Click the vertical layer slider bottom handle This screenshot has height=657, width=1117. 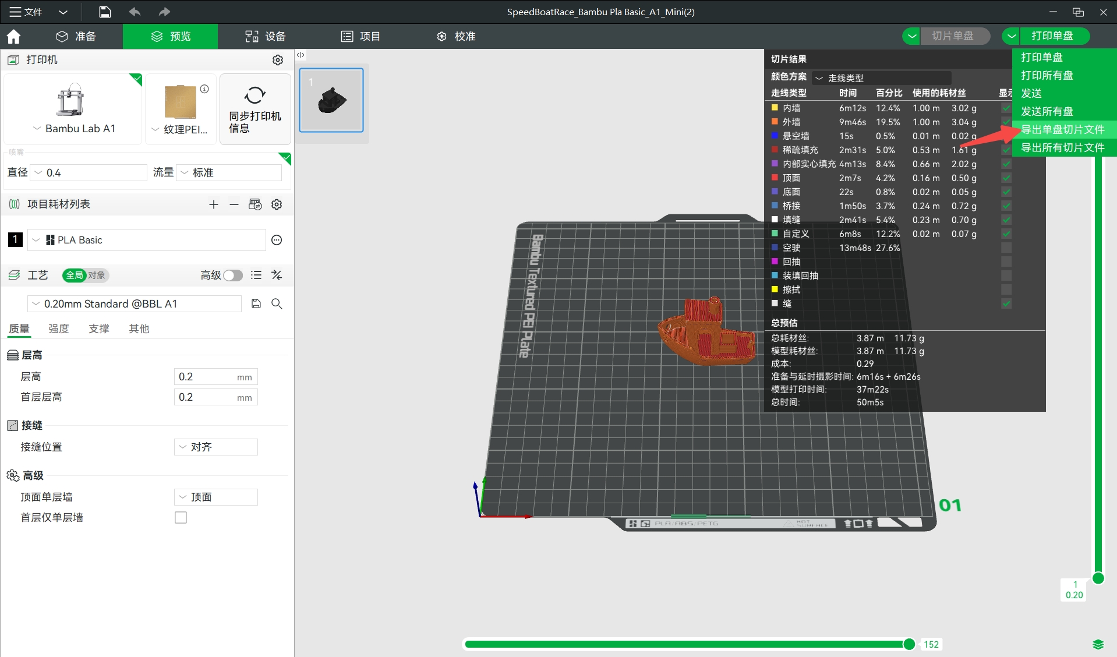pos(1098,578)
